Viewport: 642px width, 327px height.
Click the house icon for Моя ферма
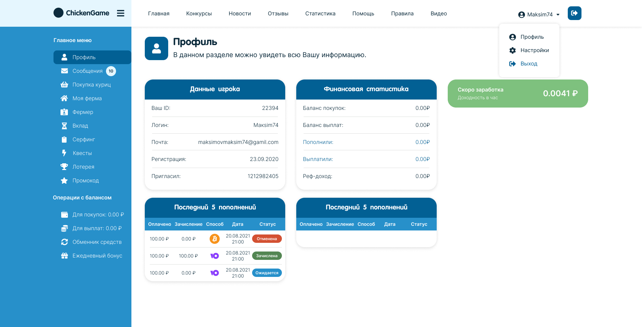(64, 98)
